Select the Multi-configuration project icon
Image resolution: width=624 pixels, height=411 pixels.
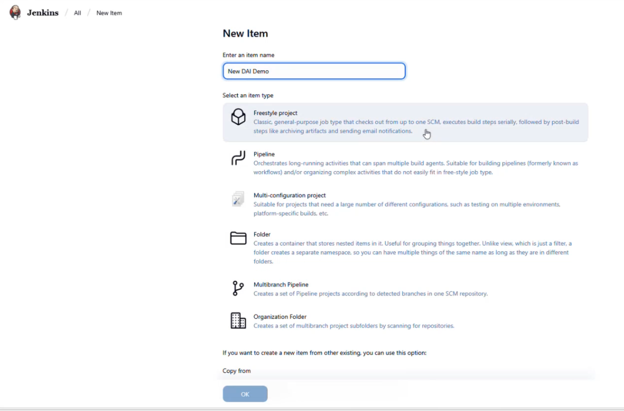238,199
